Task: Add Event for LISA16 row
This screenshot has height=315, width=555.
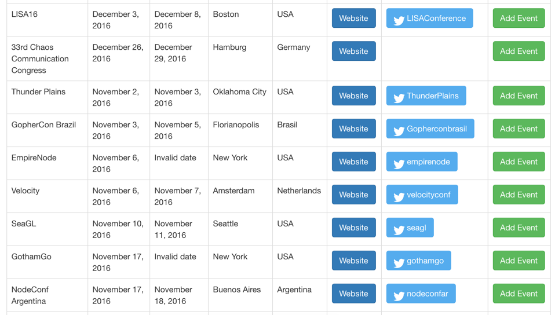Action: [x=519, y=18]
